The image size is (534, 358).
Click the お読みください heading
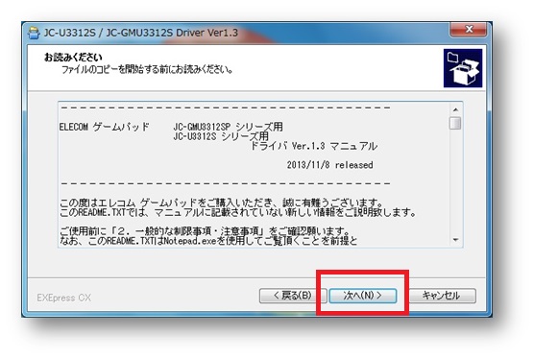(x=73, y=57)
